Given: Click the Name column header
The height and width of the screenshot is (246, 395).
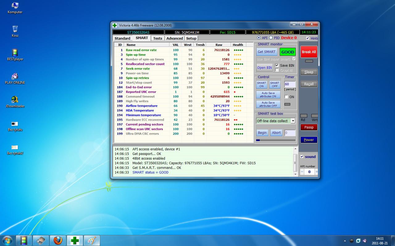Looking at the screenshot, I should pos(147,45).
